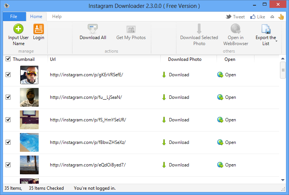
Task: Click the Export the List document icon
Action: pos(266,29)
